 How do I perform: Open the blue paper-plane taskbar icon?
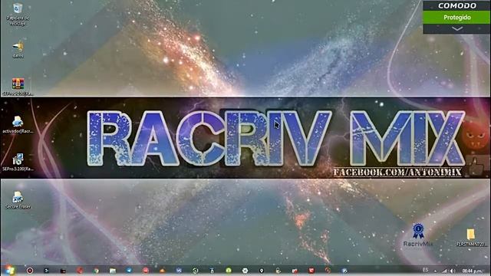(129, 271)
